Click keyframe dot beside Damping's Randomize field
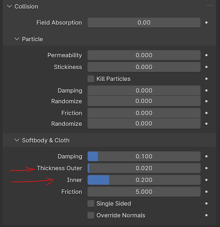The height and width of the screenshot is (227, 220). click(206, 101)
